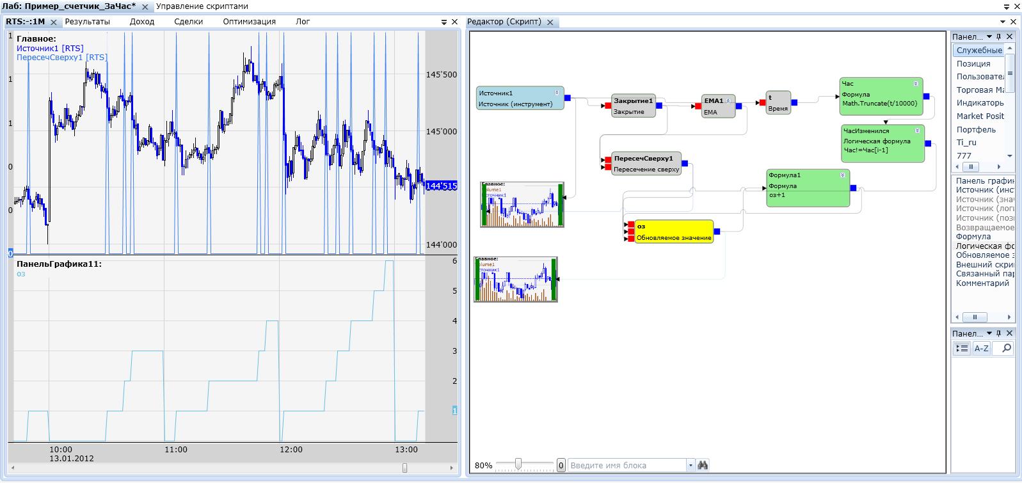Image resolution: width=1022 pixels, height=483 pixels.
Task: Expand the Источник1 block chevron
Action: click(x=557, y=93)
